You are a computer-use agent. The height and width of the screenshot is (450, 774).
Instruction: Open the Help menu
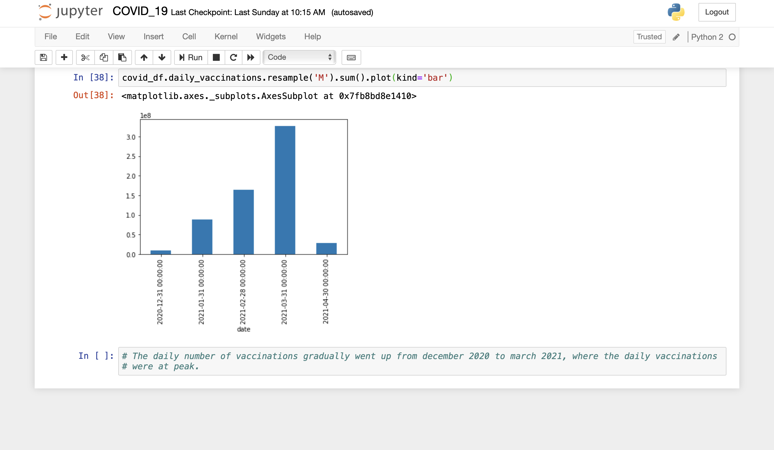[x=312, y=37]
